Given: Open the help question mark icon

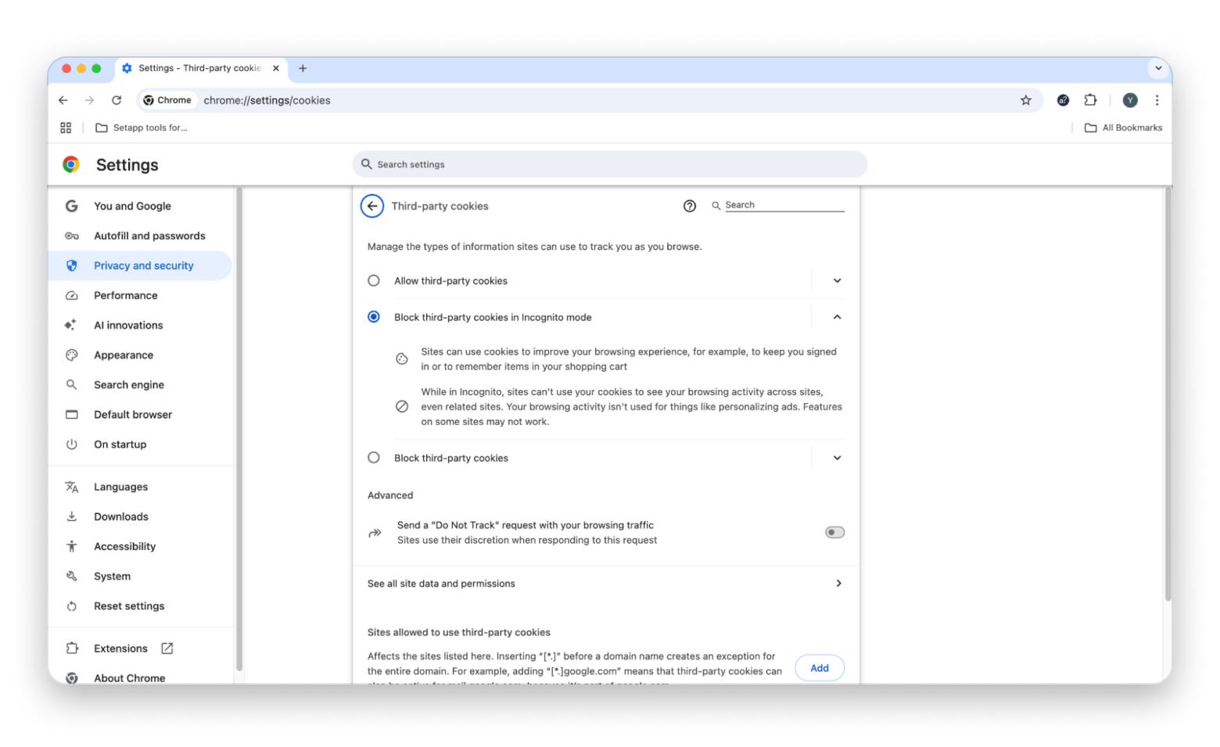Looking at the screenshot, I should [689, 206].
